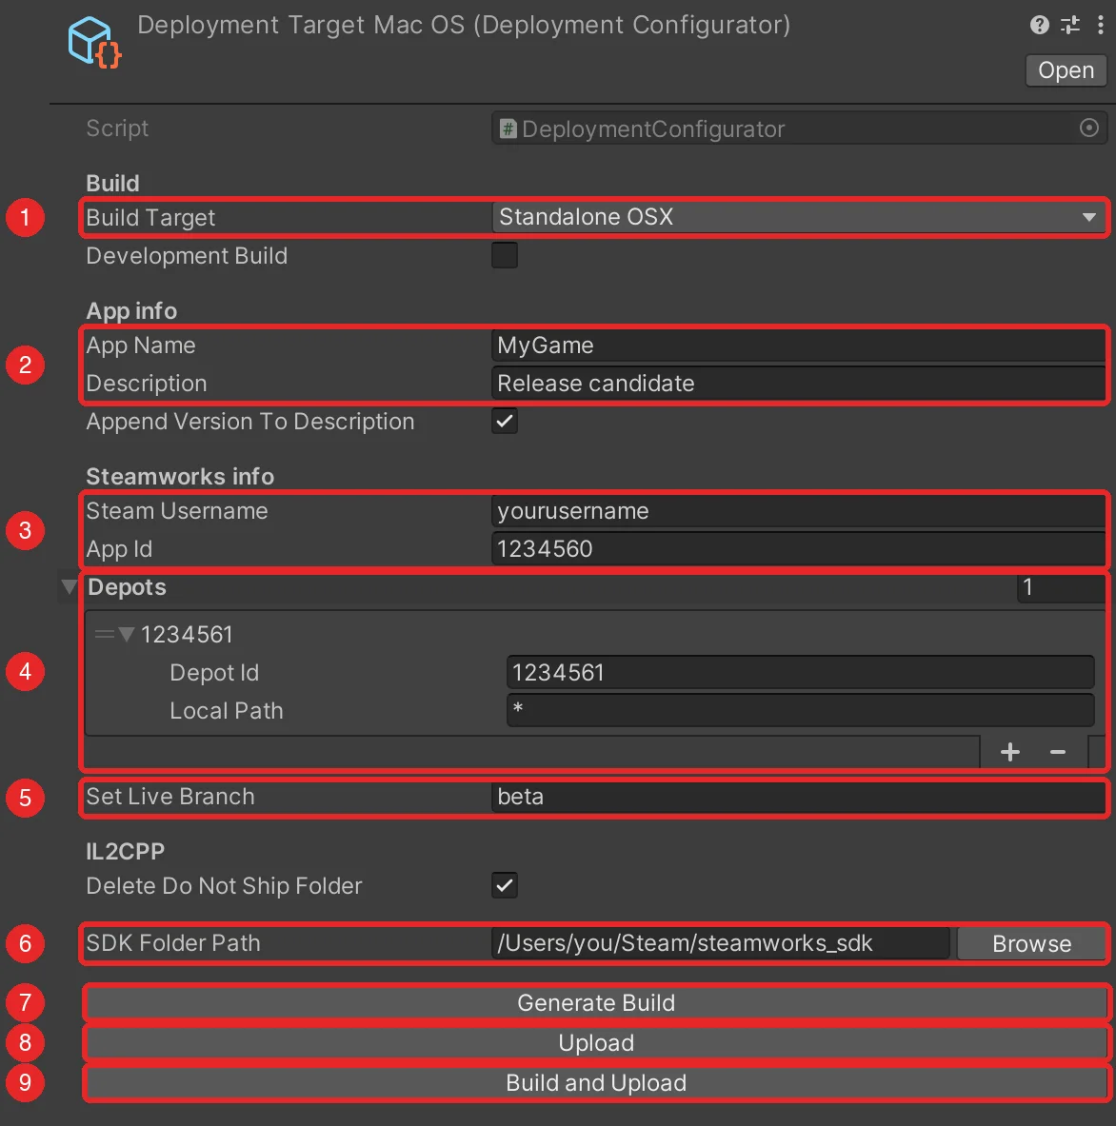This screenshot has width=1116, height=1126.
Task: Add a depot with the plus icon
Action: 1009,752
